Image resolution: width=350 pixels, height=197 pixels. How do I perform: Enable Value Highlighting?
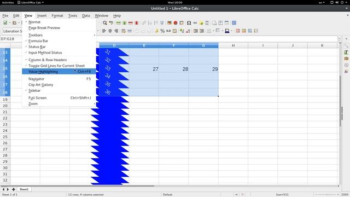(x=59, y=72)
